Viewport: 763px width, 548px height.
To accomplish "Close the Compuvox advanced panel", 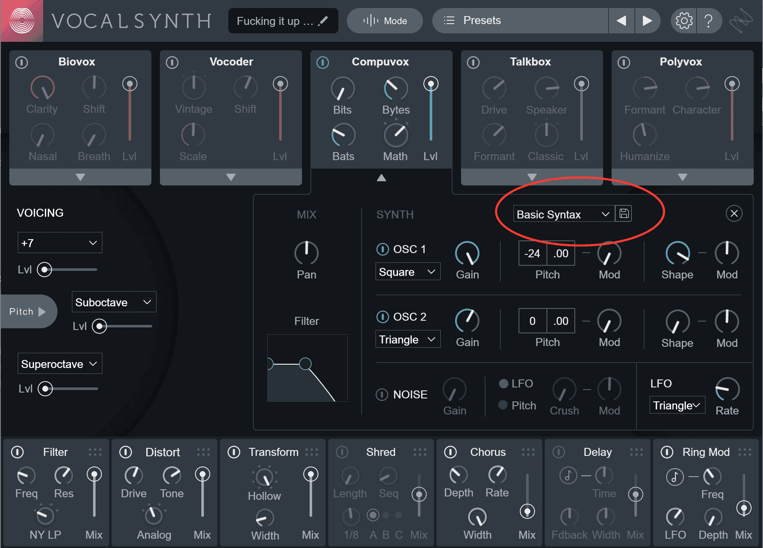I will (734, 213).
